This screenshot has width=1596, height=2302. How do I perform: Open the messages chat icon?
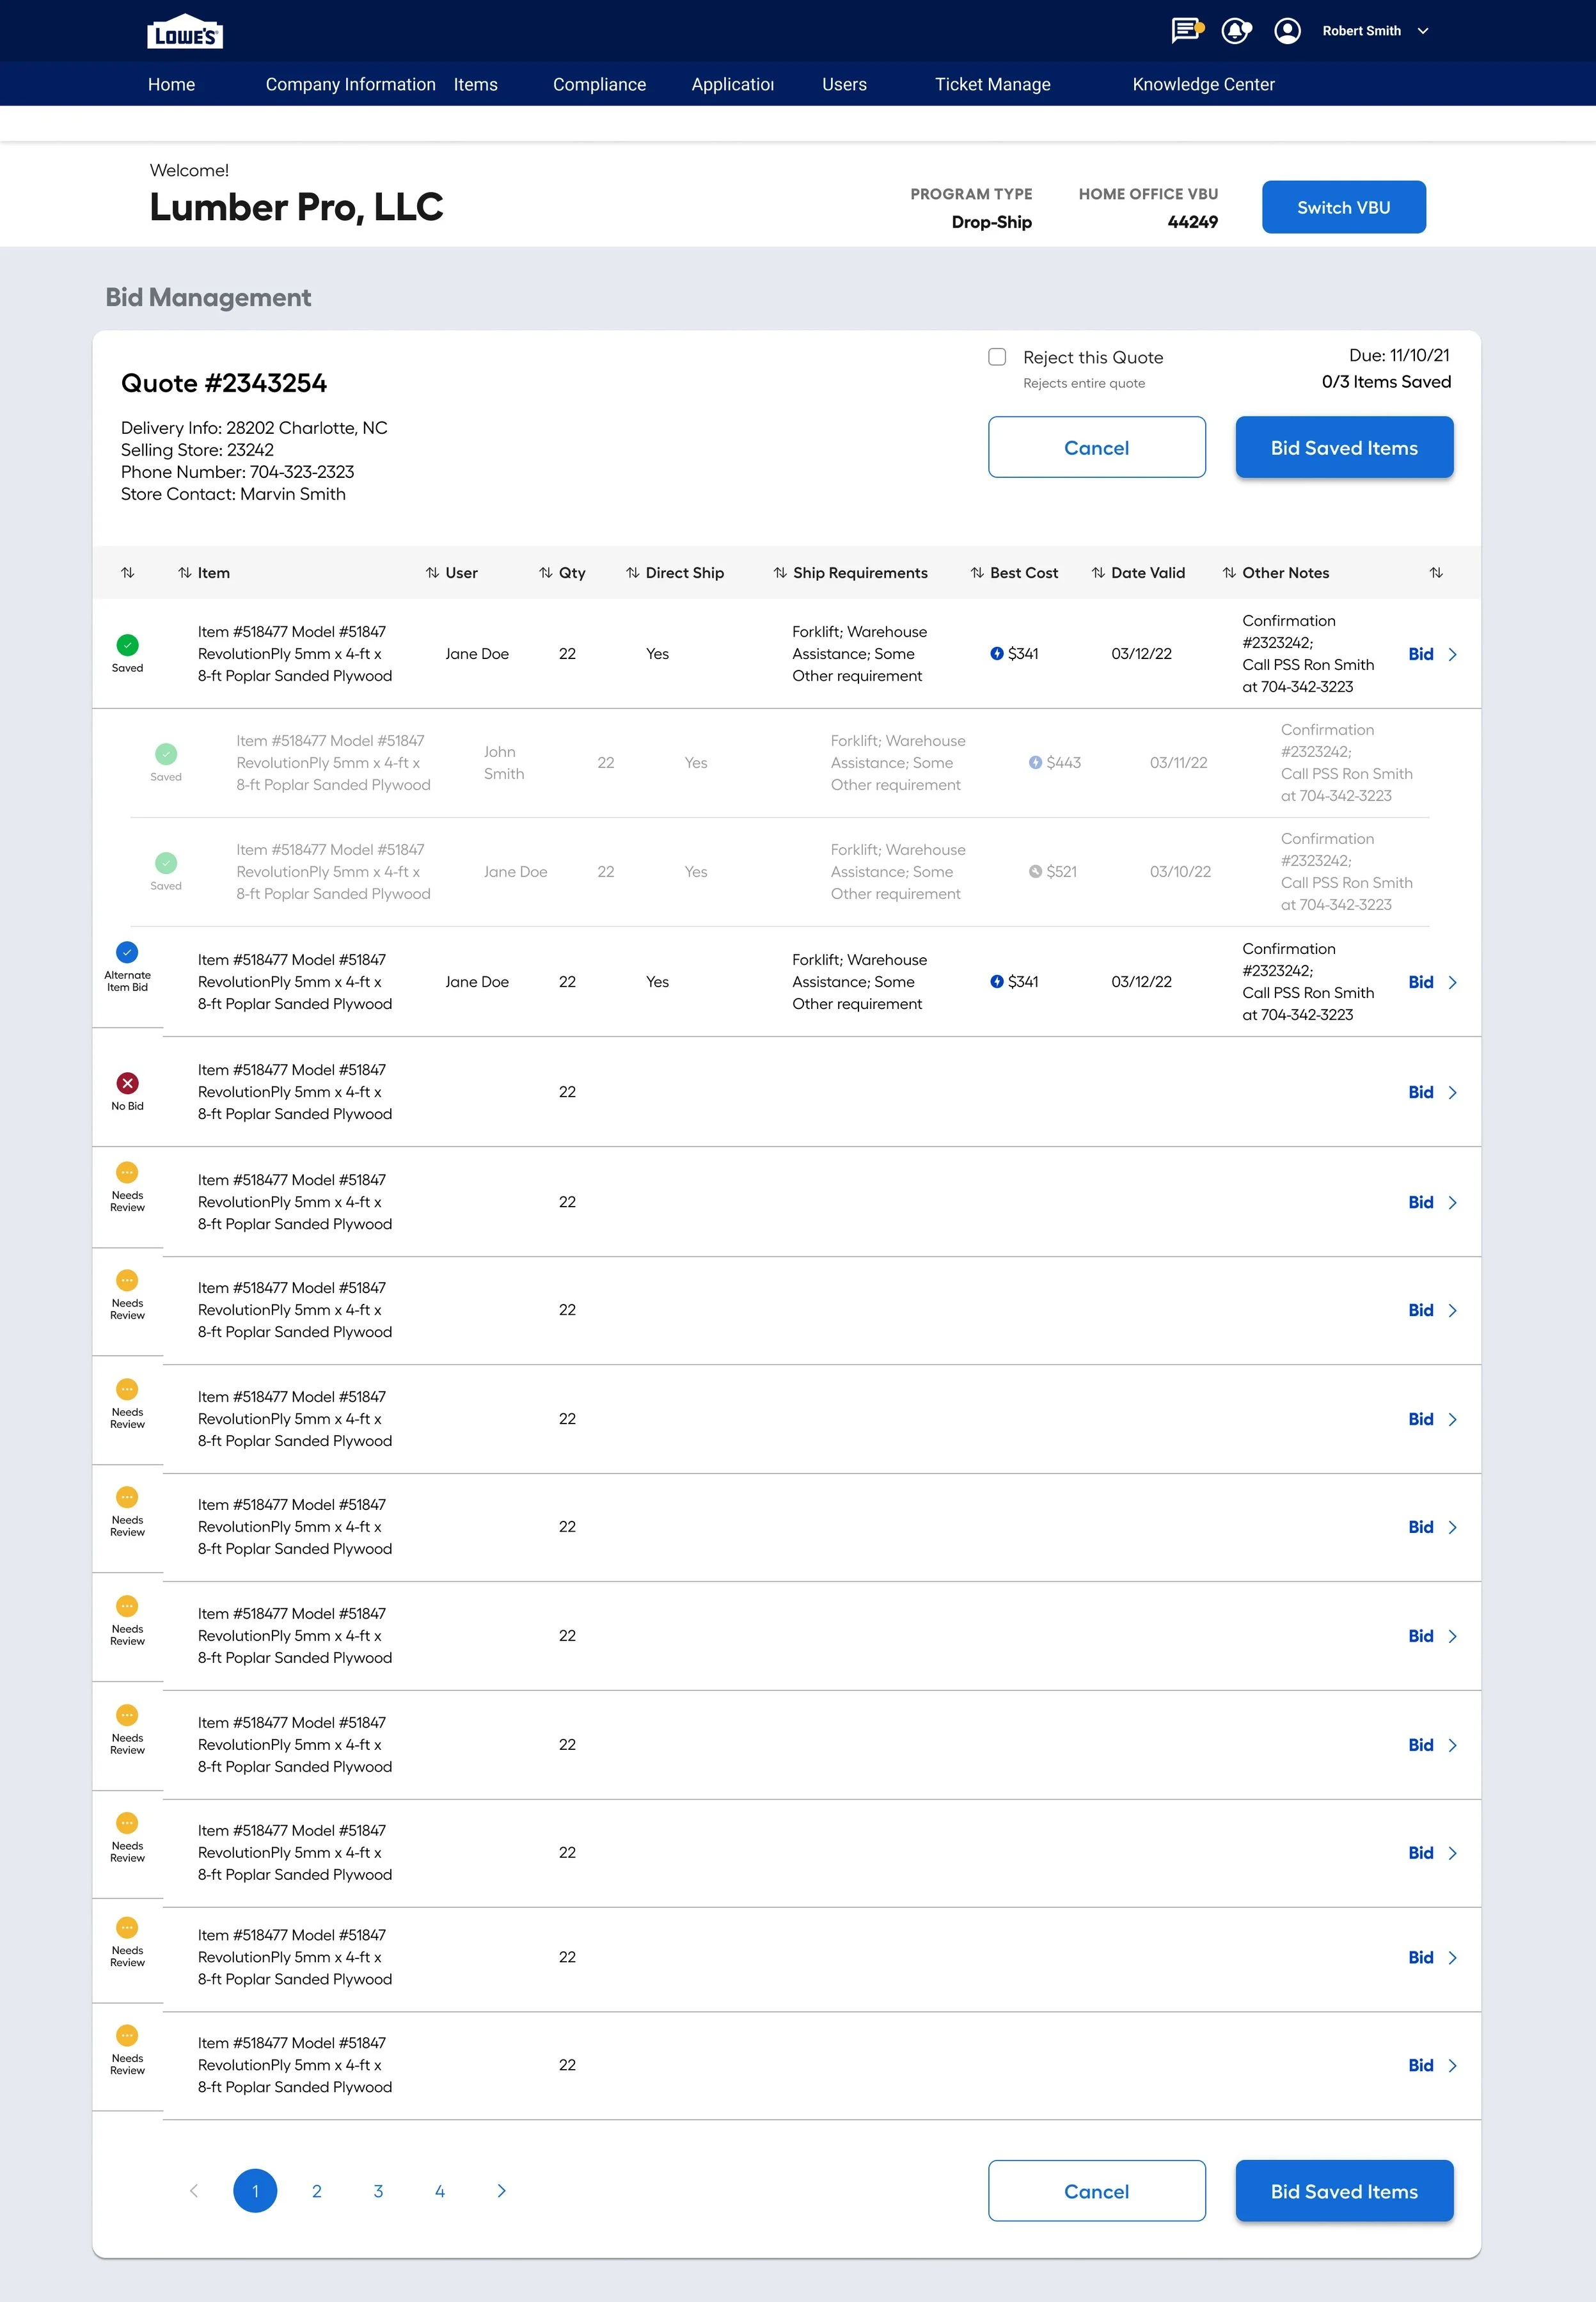tap(1185, 30)
